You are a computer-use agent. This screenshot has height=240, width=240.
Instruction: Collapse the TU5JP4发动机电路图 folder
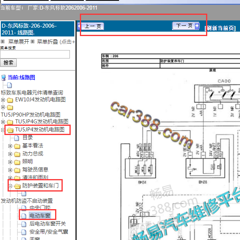coord(3,130)
